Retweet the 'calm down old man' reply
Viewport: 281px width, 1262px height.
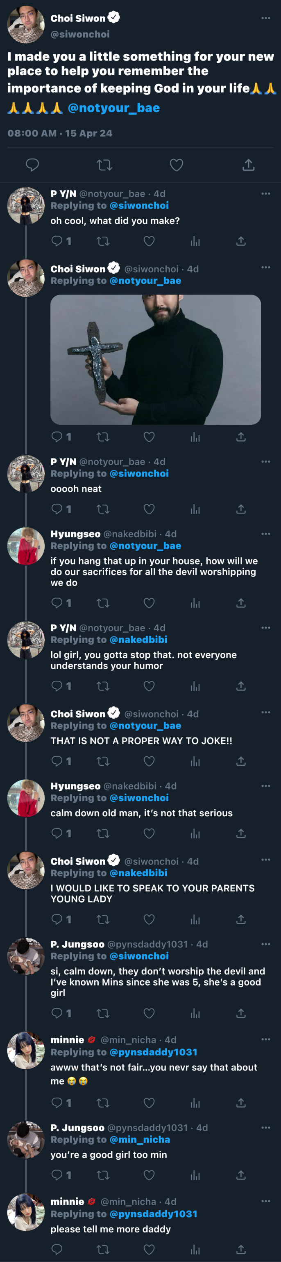103,834
